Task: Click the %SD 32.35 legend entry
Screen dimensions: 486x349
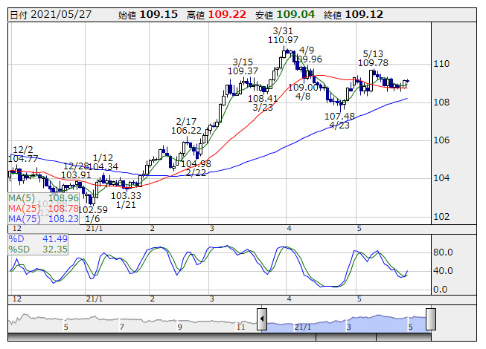Action: tap(38, 249)
